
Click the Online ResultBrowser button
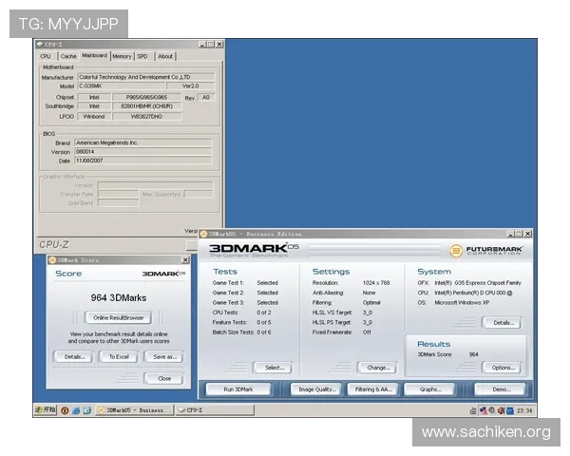[118, 317]
